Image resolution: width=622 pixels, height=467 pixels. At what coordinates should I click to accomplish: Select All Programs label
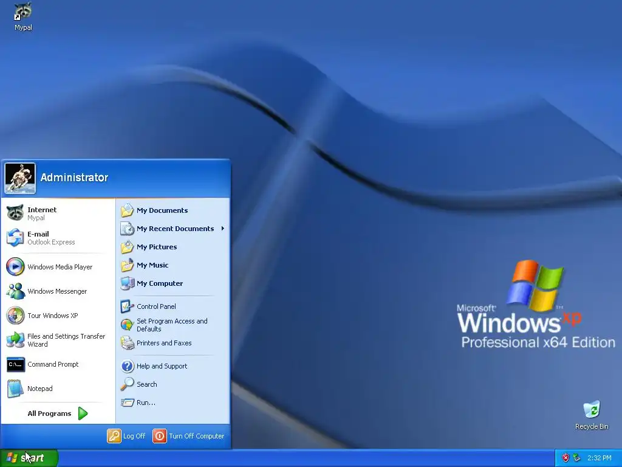click(49, 413)
